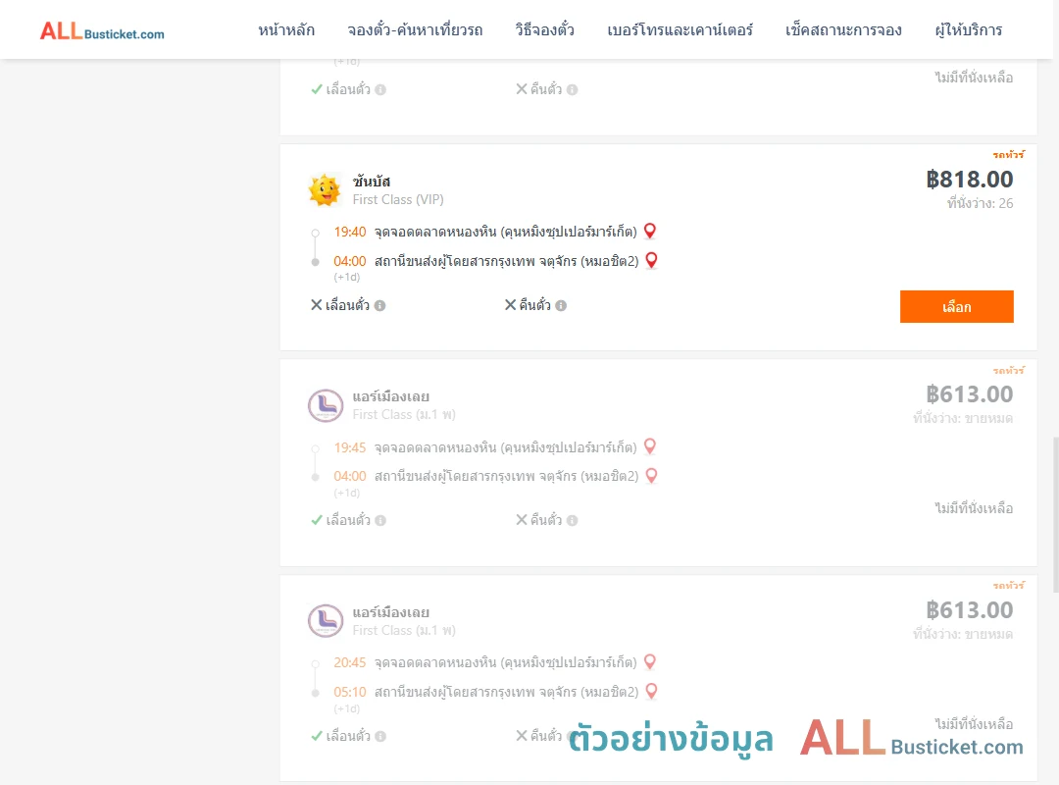
Task: Open arrival map pin on the 19:45 trip
Action: tap(652, 476)
